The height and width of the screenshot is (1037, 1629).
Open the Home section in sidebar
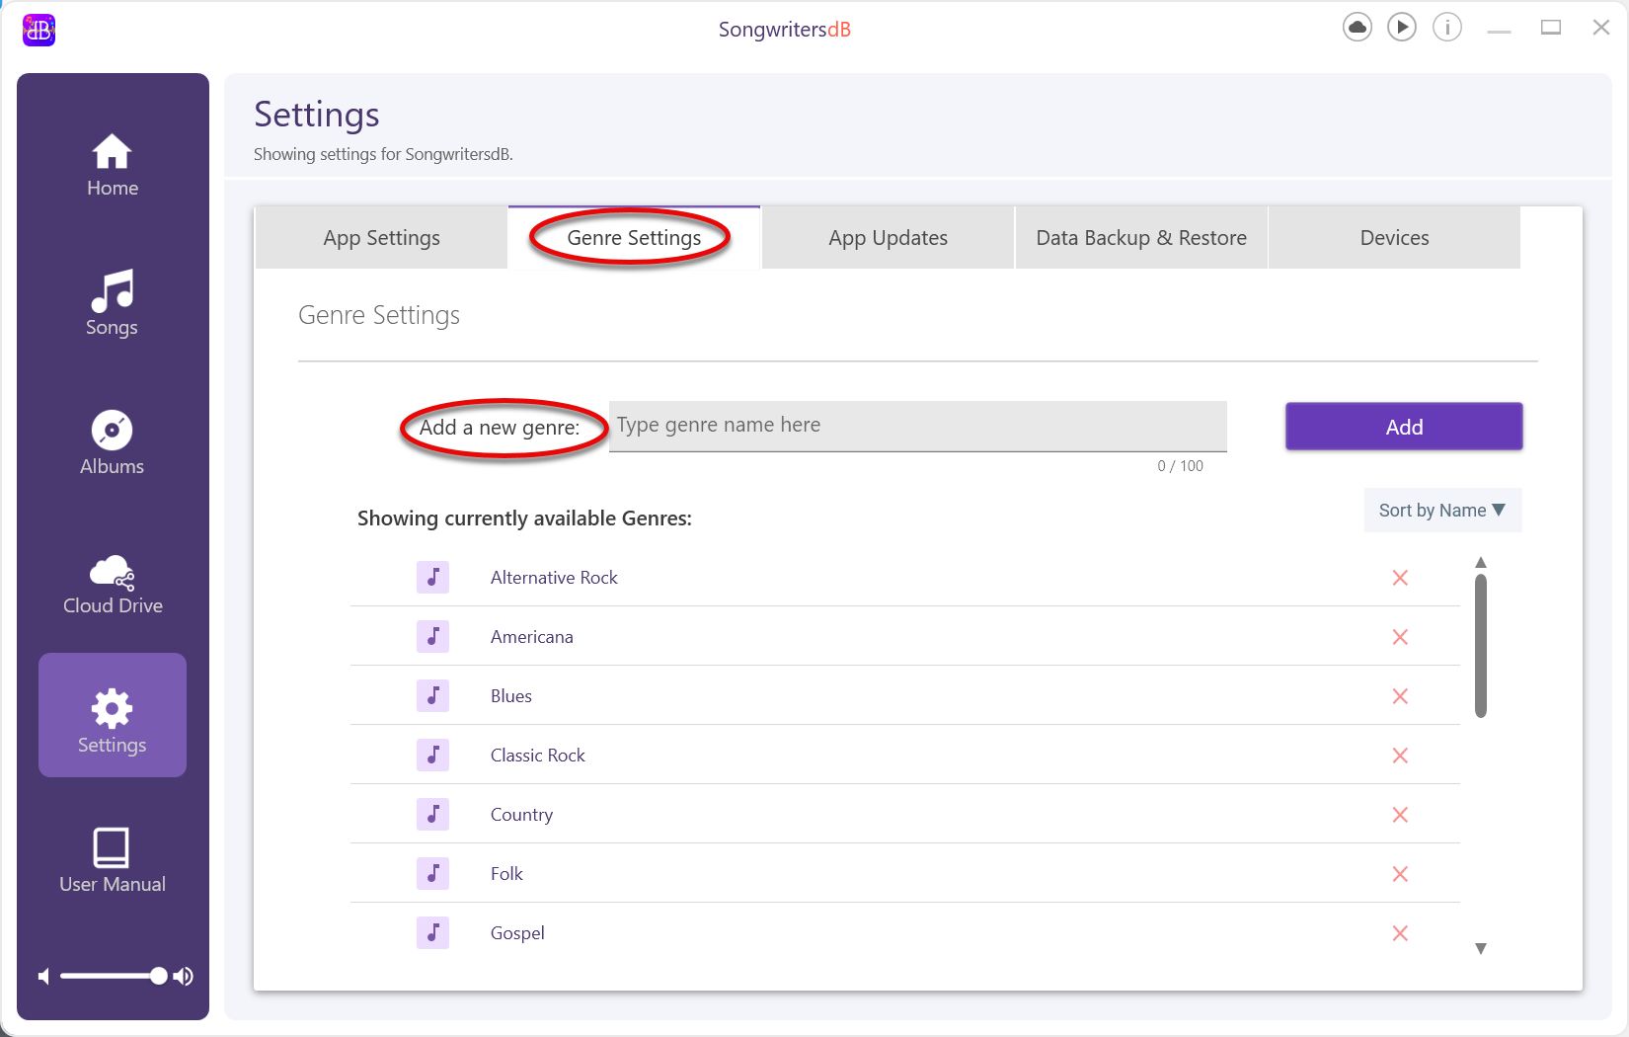pos(112,165)
